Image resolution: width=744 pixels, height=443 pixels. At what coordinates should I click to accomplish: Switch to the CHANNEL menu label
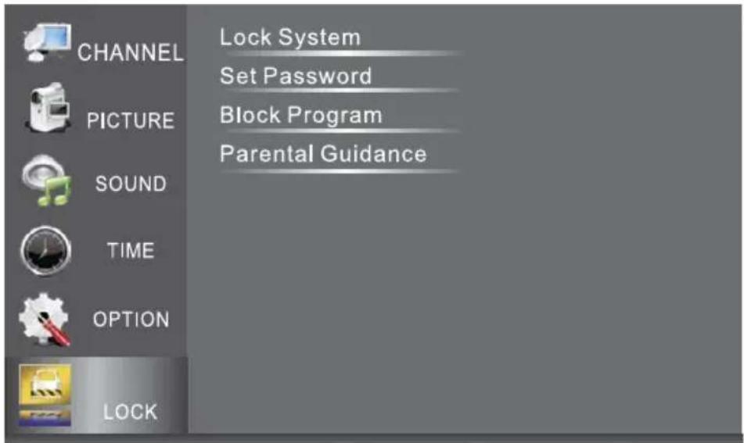click(130, 53)
